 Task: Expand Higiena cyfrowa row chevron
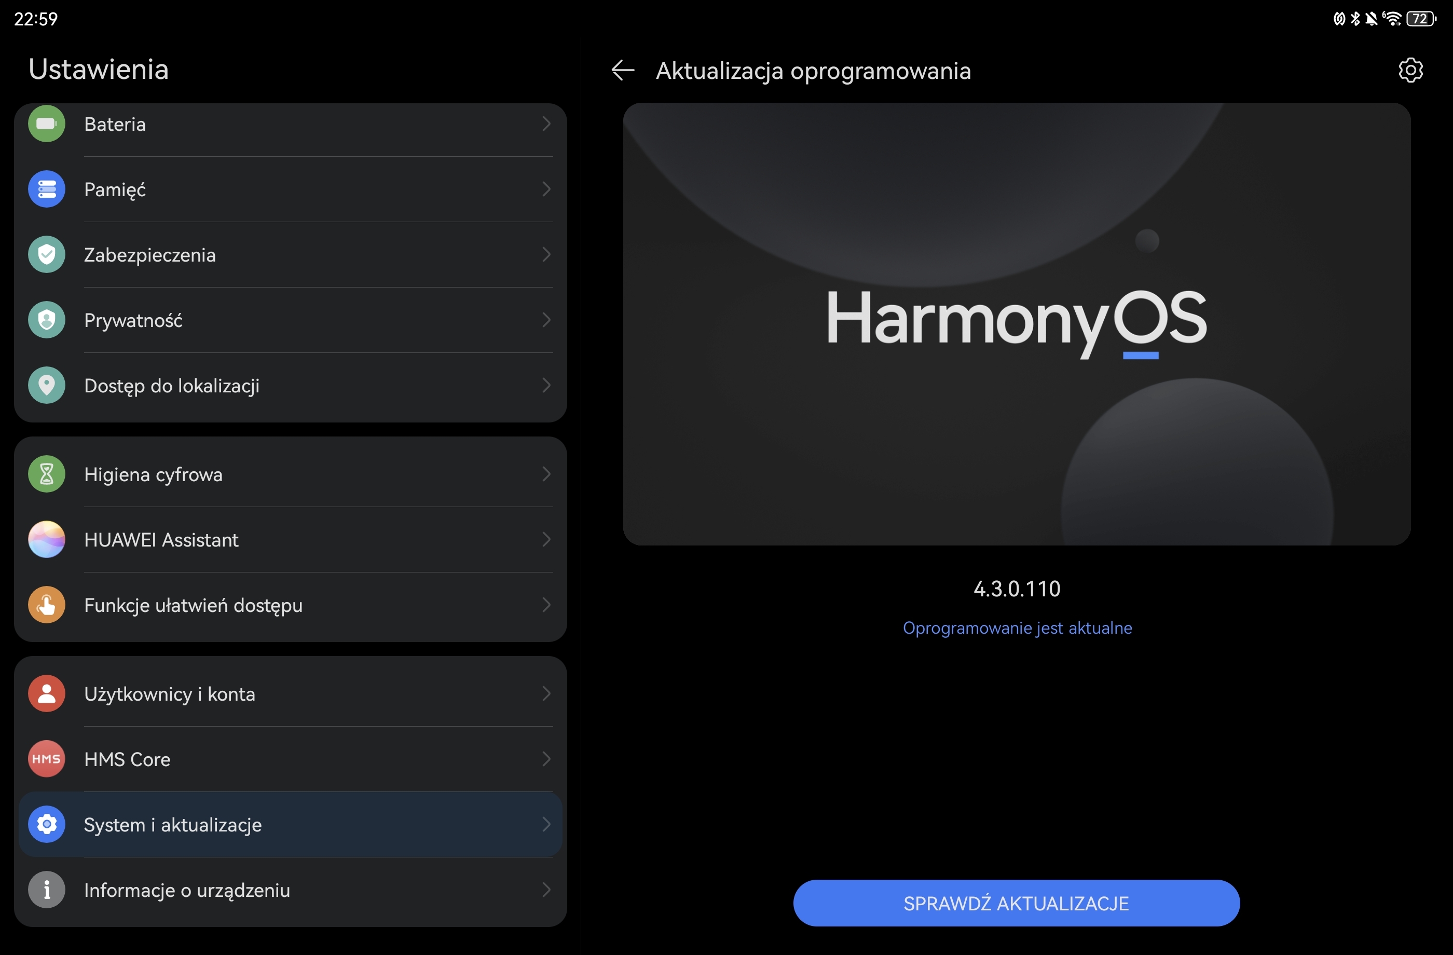[546, 474]
